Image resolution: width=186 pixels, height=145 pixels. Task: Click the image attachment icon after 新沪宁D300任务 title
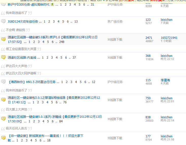coord(52,5)
